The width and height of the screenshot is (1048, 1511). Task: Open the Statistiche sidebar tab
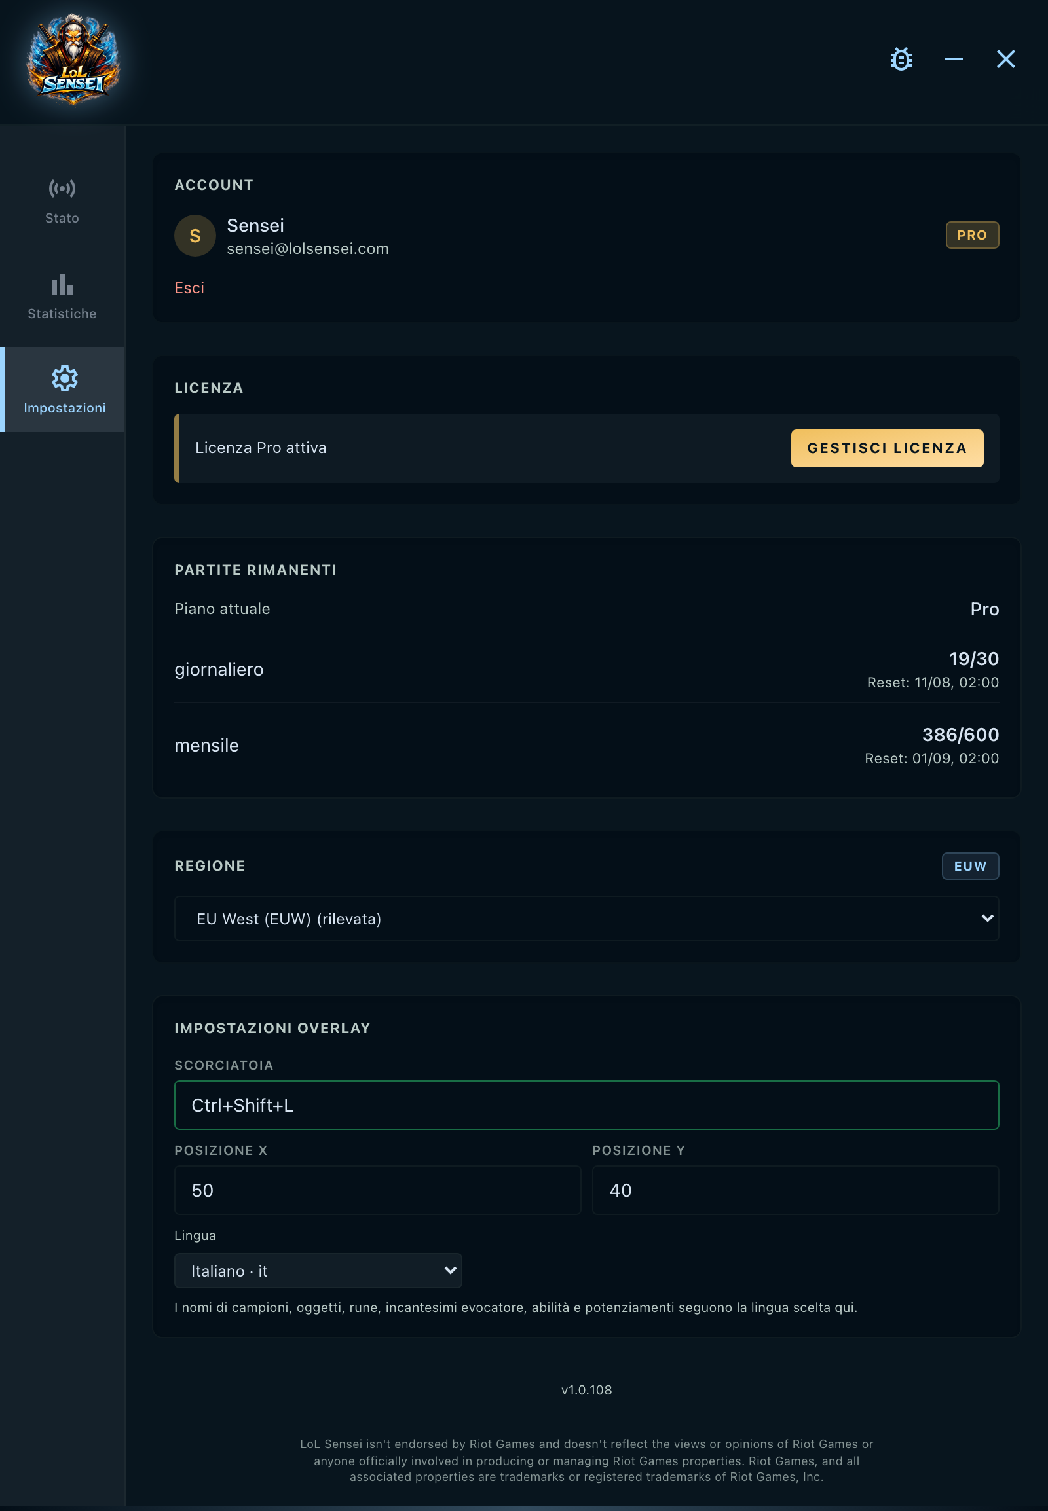click(x=62, y=297)
